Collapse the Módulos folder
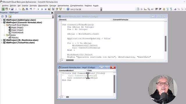186x104 pixels. click(4, 35)
